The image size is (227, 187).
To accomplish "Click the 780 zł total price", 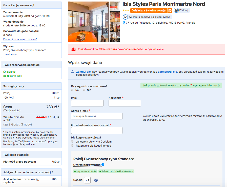I will click(x=53, y=107).
